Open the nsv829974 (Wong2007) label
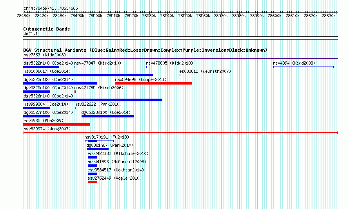Viewport: 349px width, 209px height. pyautogui.click(x=47, y=129)
